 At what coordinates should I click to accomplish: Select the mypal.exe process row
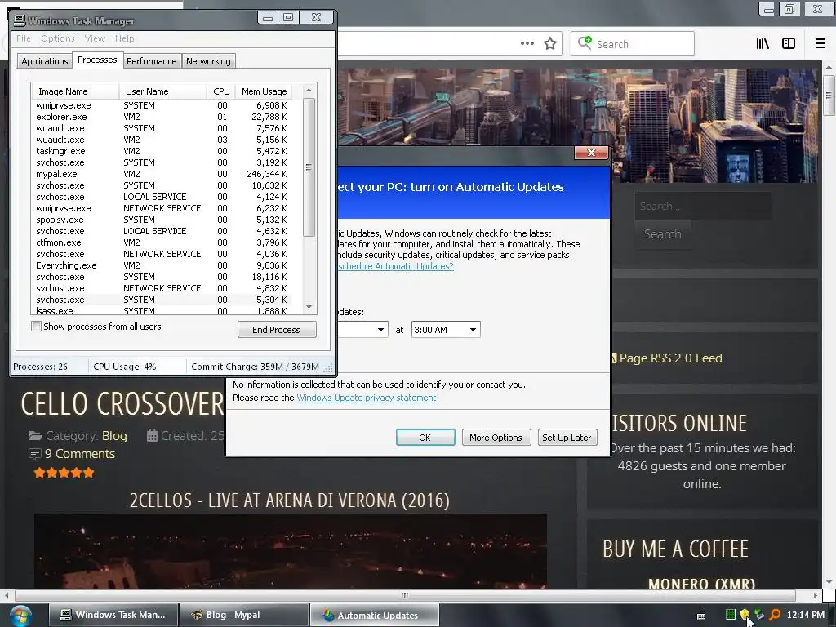(x=162, y=174)
